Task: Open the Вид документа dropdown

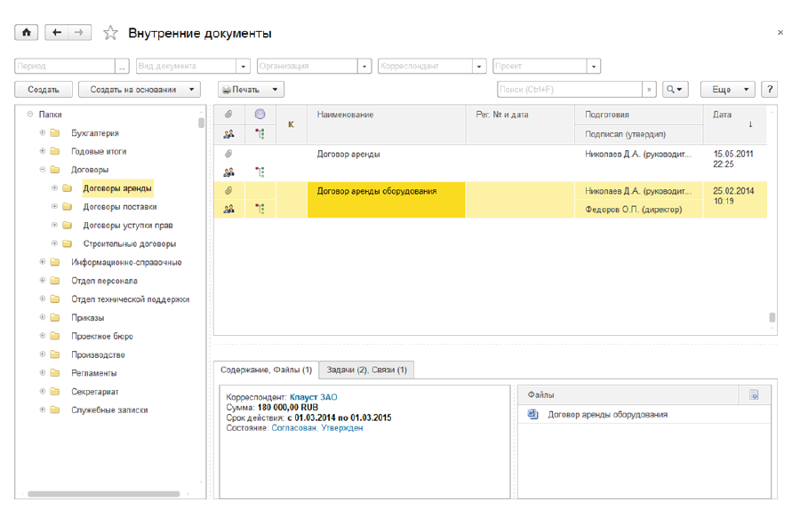Action: point(244,67)
